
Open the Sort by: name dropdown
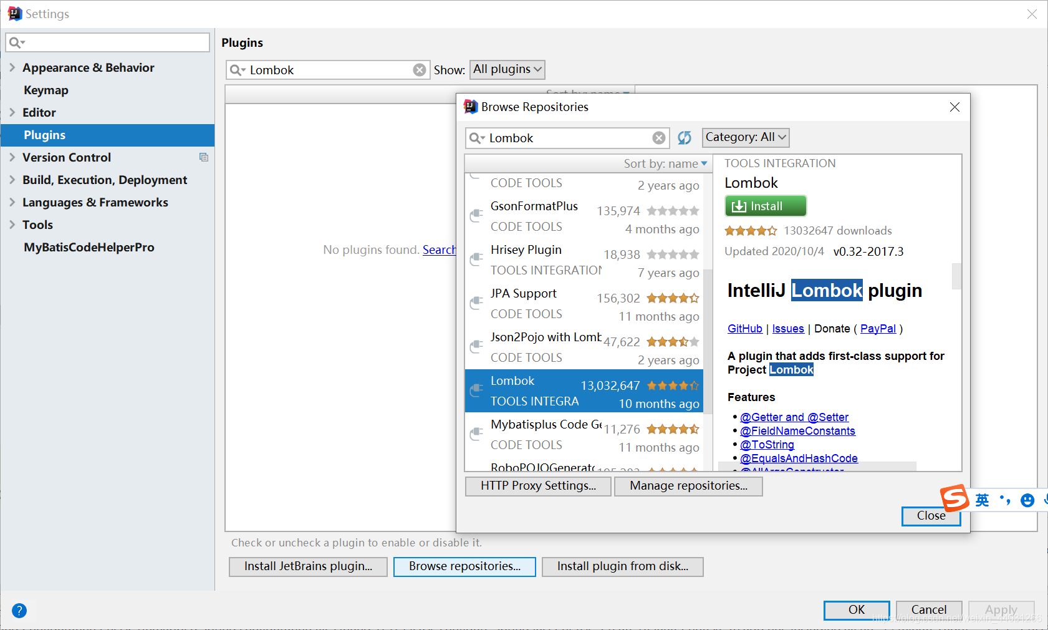tap(665, 163)
